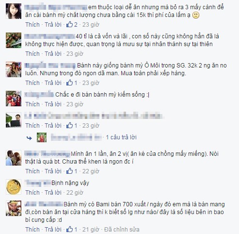This screenshot has height=234, width=239.
Task: Click the like-count icon on the Ô Môi comment
Action: click(x=70, y=83)
